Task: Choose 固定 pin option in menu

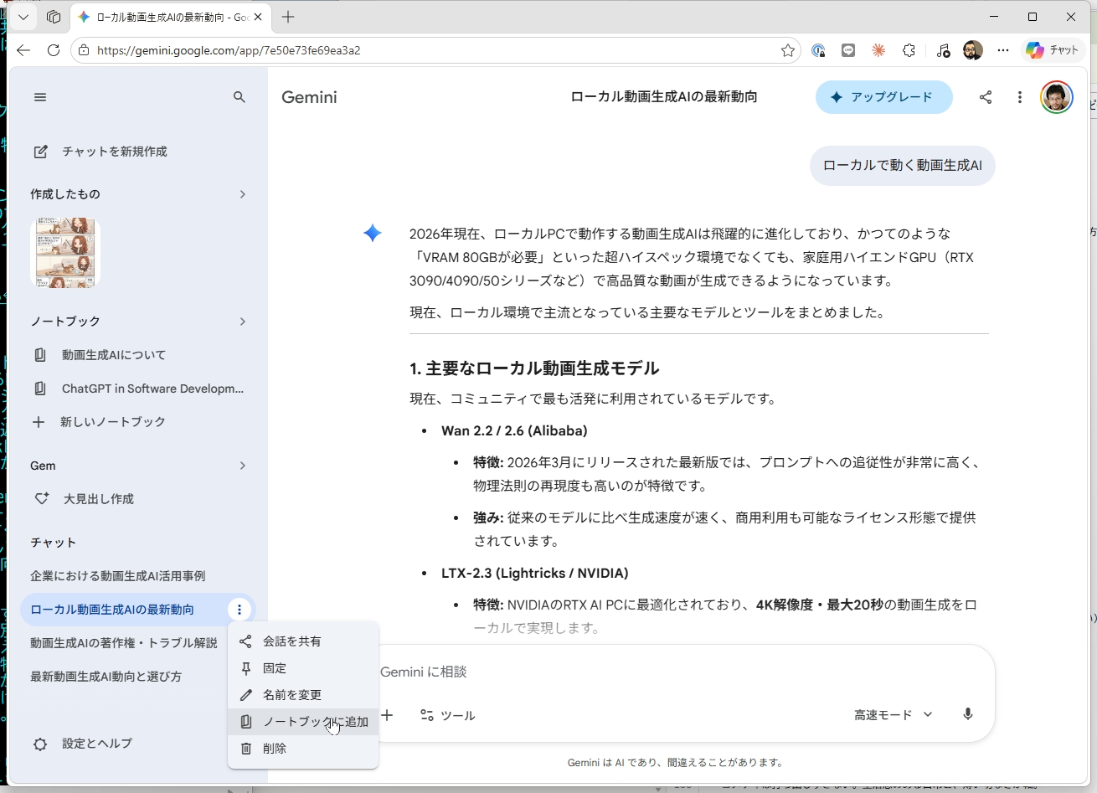Action: tap(303, 668)
